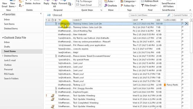Image resolution: width=193 pixels, height=109 pixels.
Task: Sort by importance column header
Action: pos(46,20)
